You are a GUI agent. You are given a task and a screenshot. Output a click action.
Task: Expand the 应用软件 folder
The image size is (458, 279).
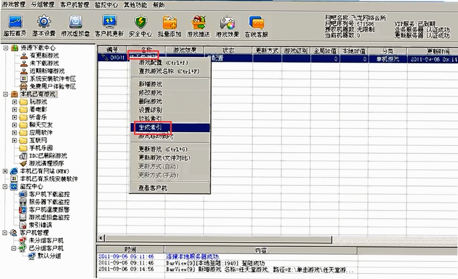(14, 133)
